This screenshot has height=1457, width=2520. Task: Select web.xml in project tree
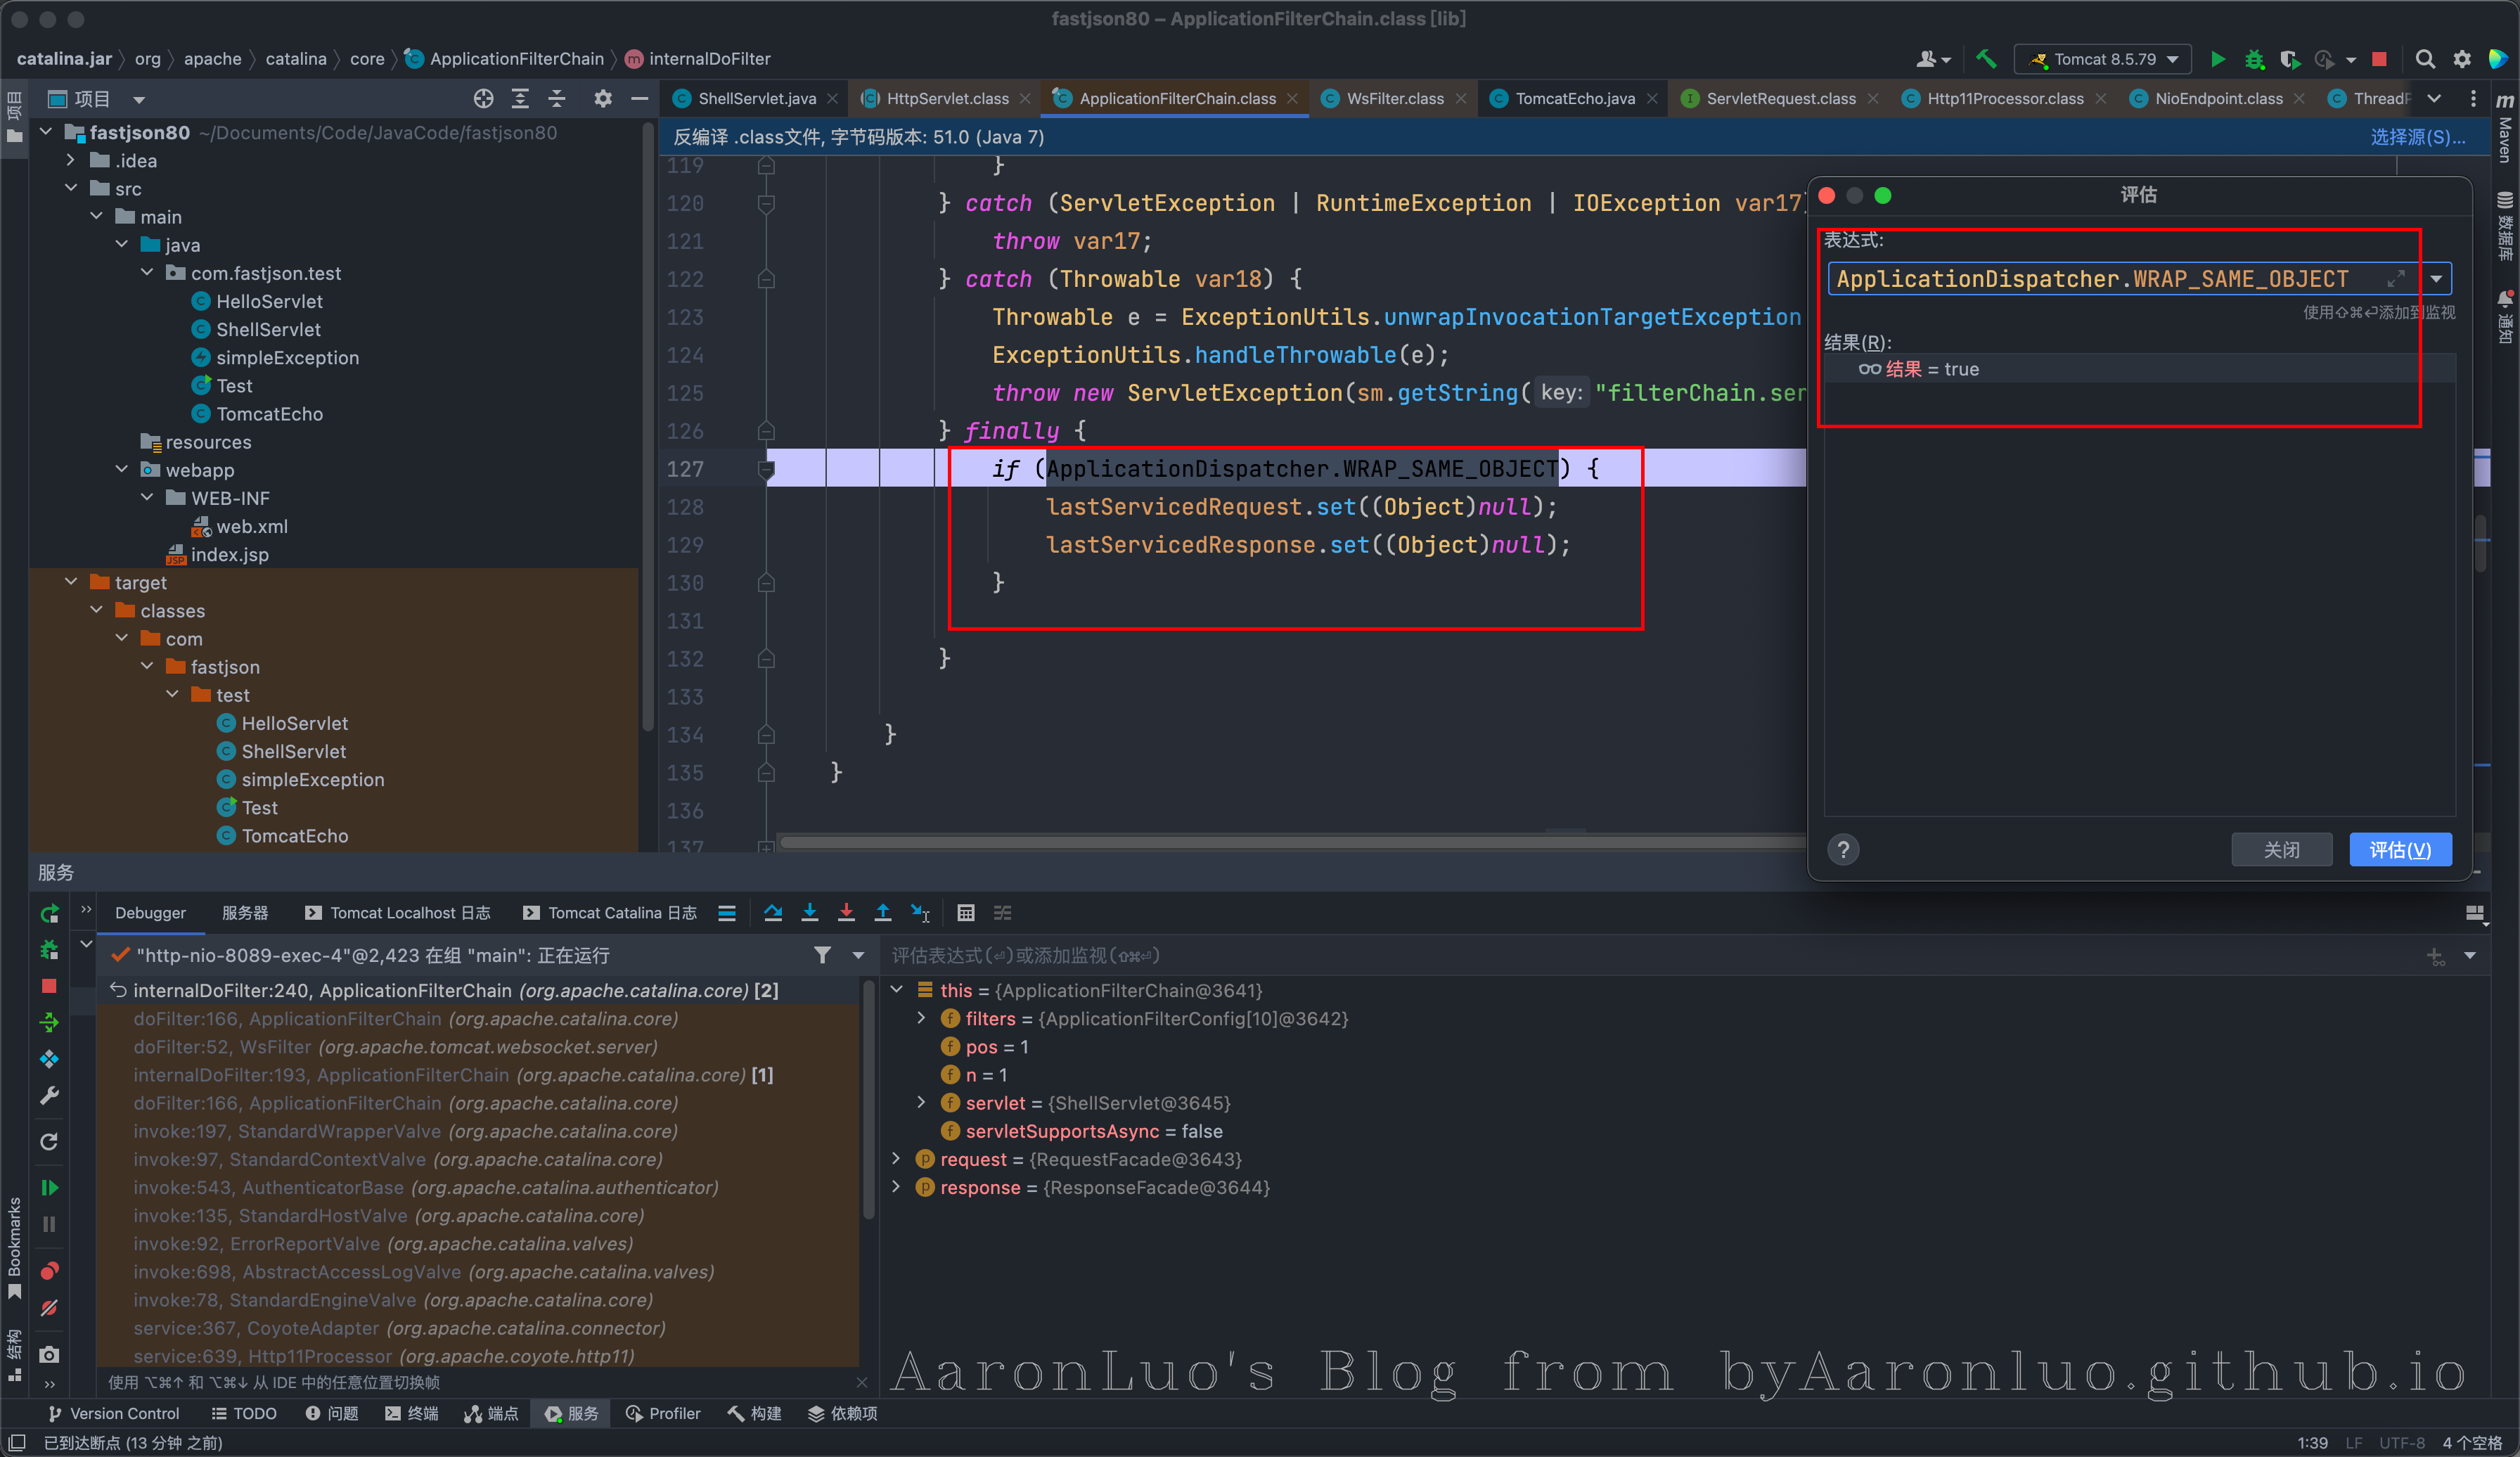point(252,526)
